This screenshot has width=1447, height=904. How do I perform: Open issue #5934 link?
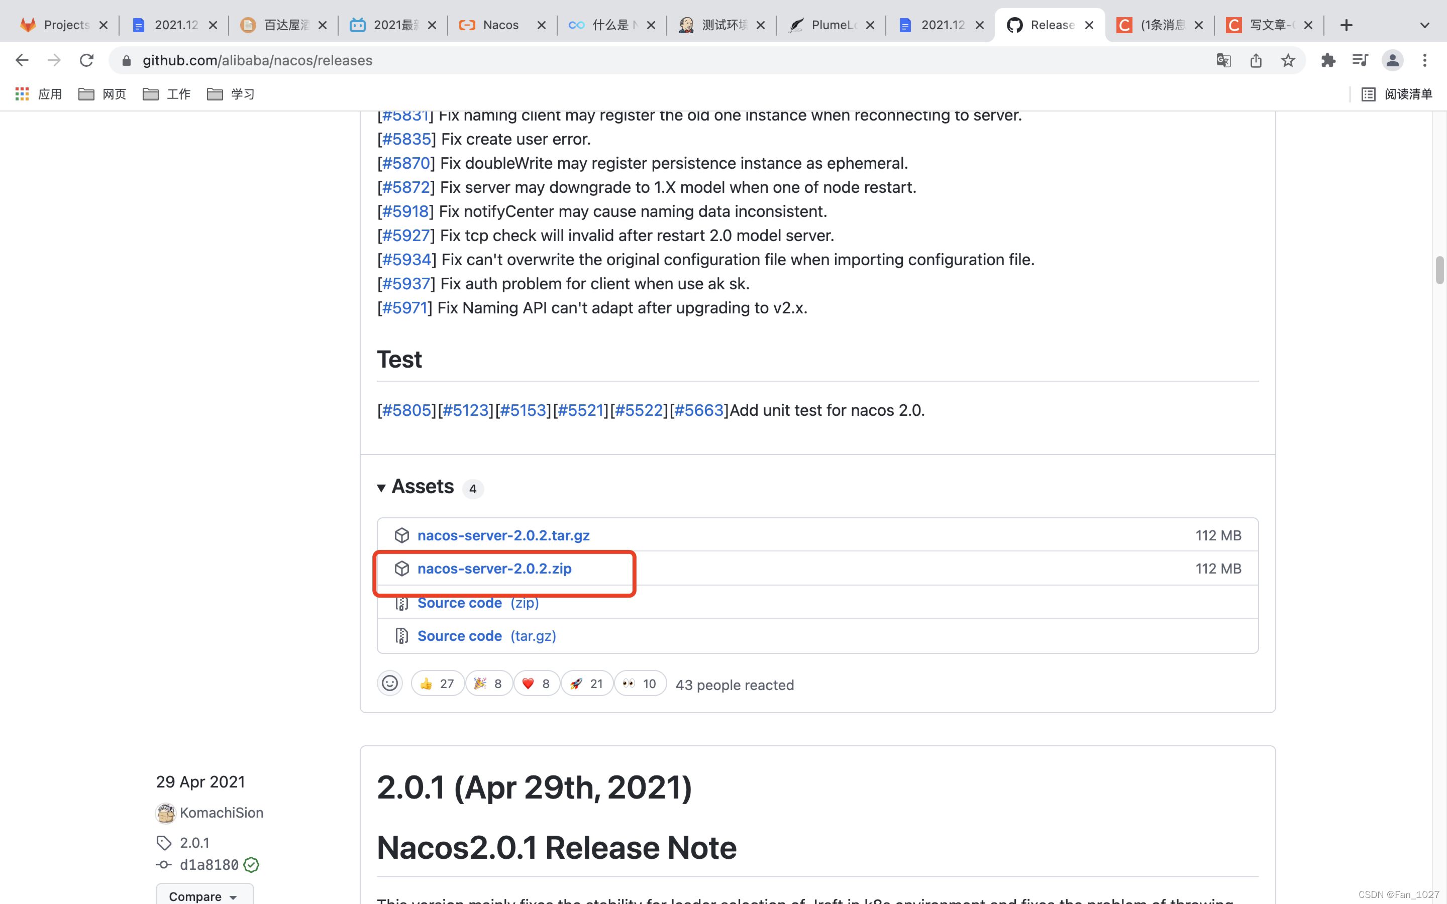406,260
